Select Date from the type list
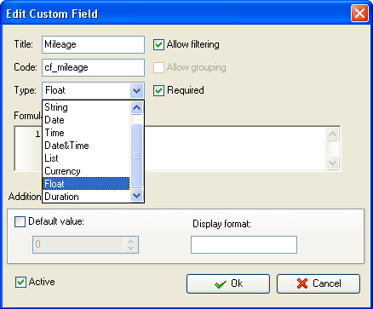373x309 pixels. [x=86, y=120]
